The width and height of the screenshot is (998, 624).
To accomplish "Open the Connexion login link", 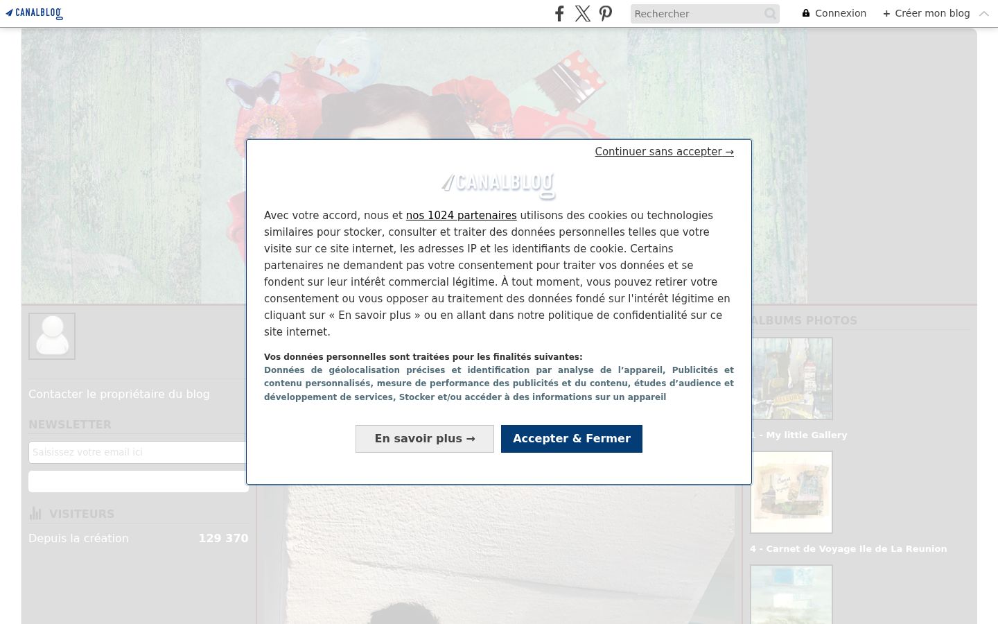I will pos(834,13).
